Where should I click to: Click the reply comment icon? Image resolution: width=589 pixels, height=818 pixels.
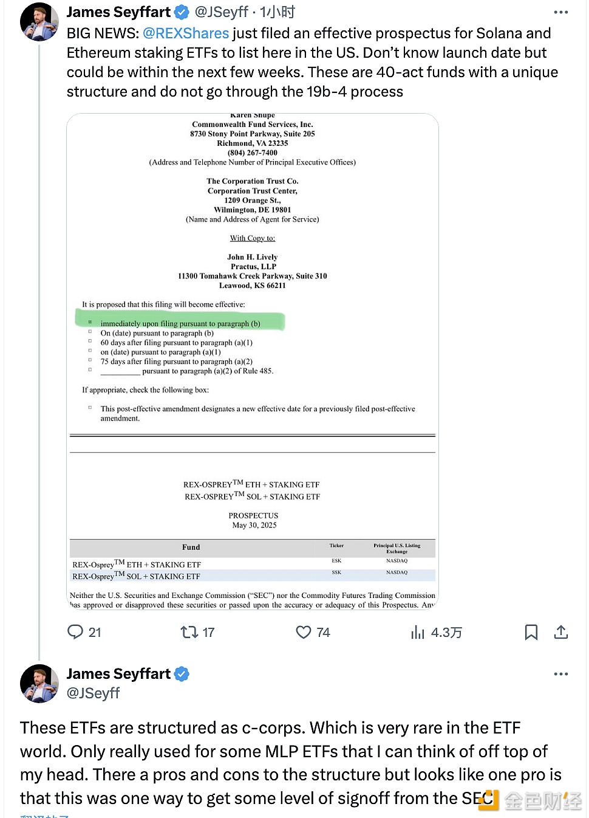tap(75, 632)
